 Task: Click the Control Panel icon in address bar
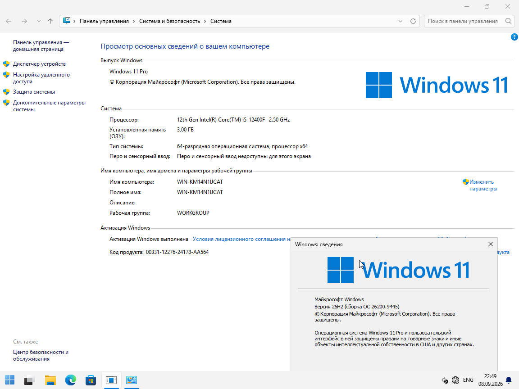click(x=67, y=21)
